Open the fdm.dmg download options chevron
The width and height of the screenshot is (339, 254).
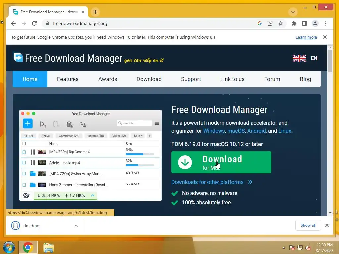click(76, 226)
